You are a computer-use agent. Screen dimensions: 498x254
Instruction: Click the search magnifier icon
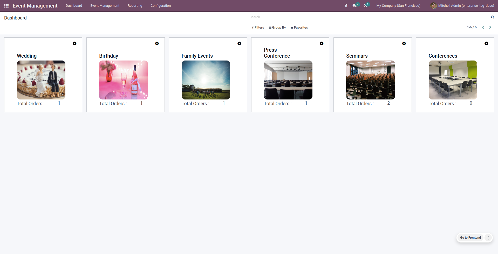[492, 17]
